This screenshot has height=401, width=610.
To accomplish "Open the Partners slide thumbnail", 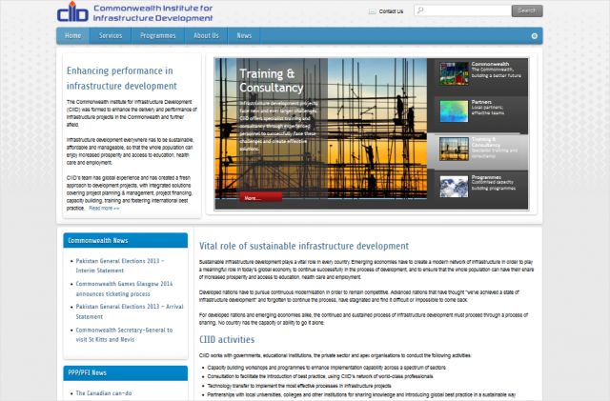I will pos(454,110).
